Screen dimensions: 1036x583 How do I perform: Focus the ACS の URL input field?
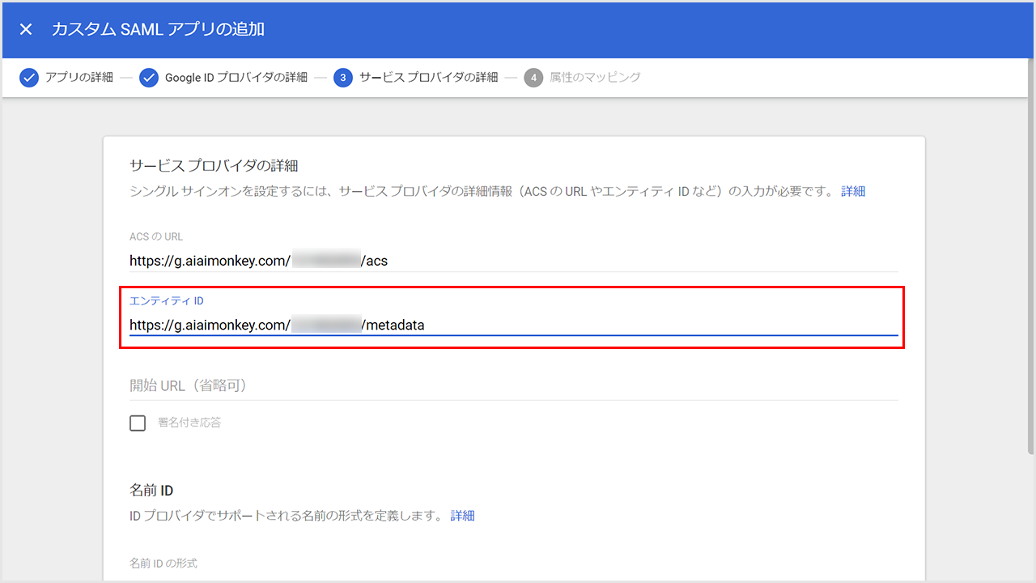point(514,261)
